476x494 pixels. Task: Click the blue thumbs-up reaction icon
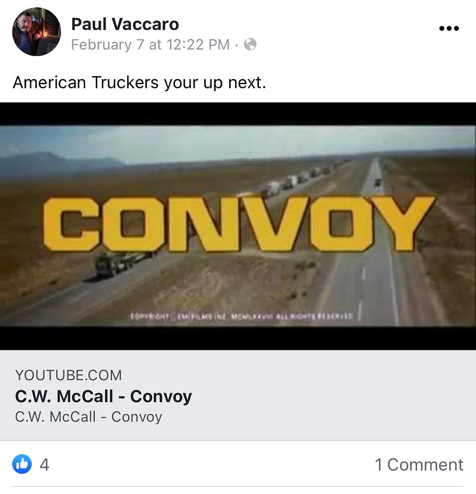coord(22,464)
